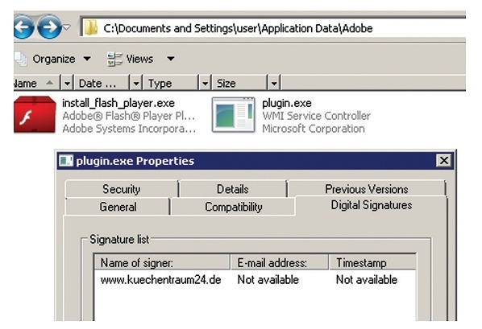
Task: Select the plugin.exe file name
Action: coord(286,103)
